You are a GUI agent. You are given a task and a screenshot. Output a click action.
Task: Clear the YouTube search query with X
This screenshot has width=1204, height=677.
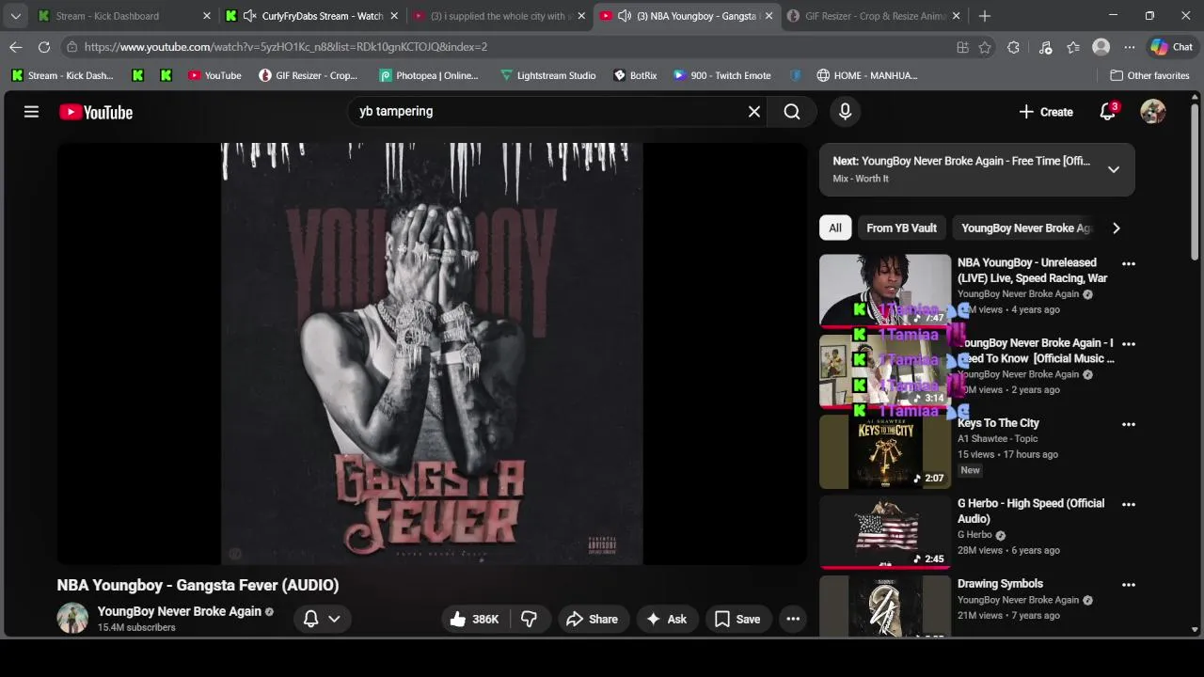click(x=754, y=111)
